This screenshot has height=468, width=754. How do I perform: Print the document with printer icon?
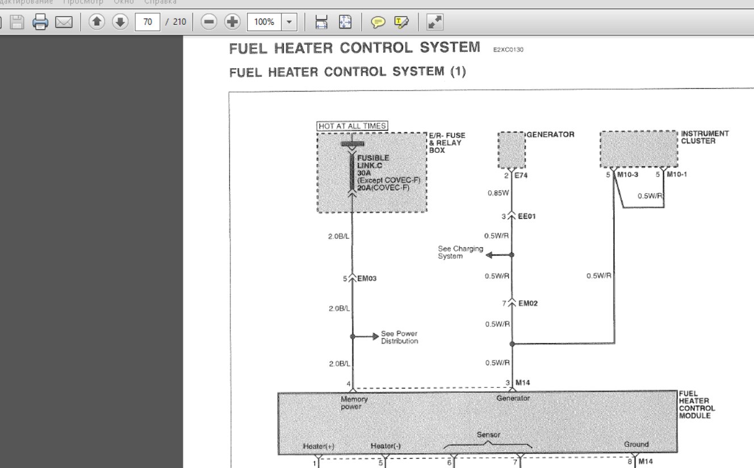click(x=40, y=22)
